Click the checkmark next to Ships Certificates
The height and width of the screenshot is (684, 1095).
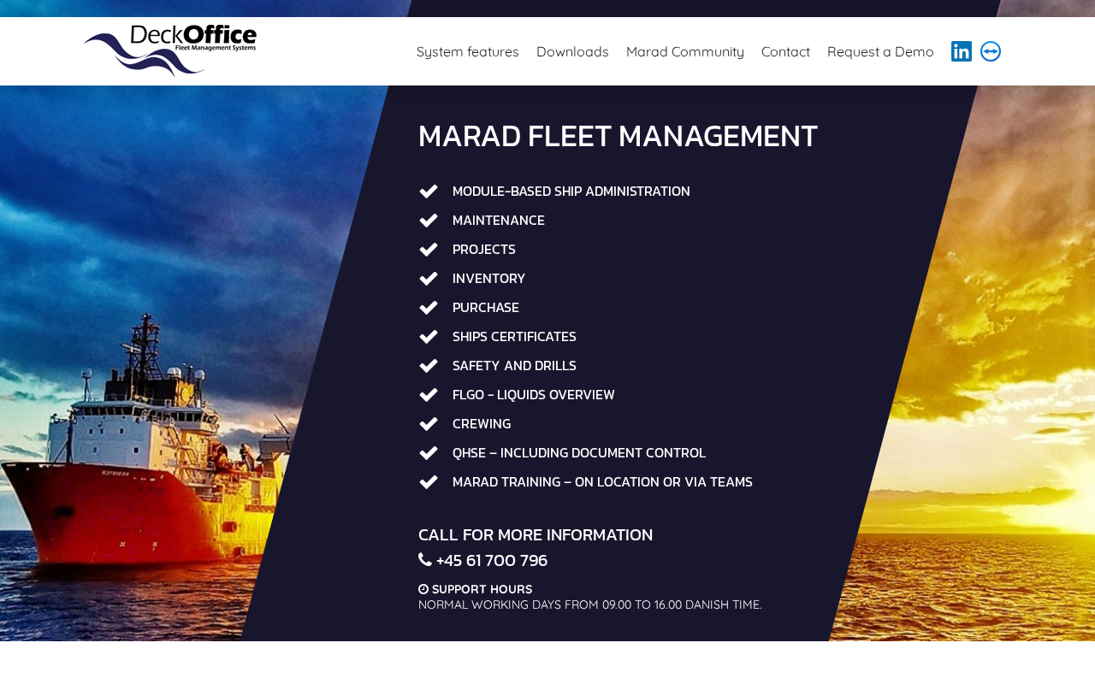[429, 337]
